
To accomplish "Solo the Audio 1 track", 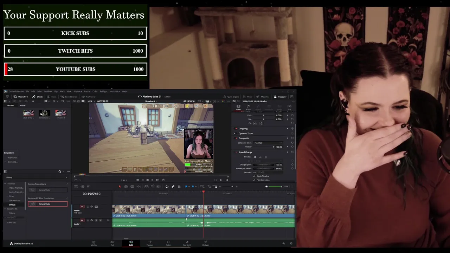I will 96,220.
